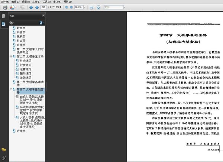Click the fit one full page icon
This screenshot has height=162, width=223.
(98, 7)
